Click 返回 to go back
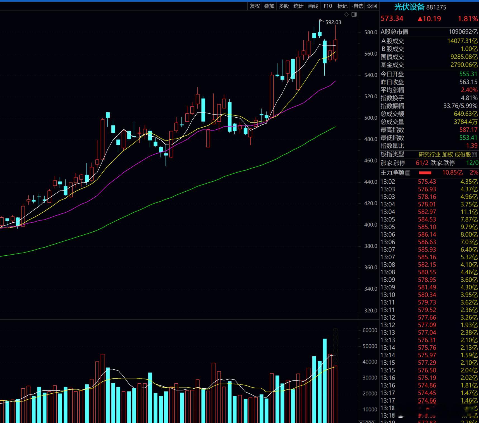The height and width of the screenshot is (423, 479). tap(372, 6)
